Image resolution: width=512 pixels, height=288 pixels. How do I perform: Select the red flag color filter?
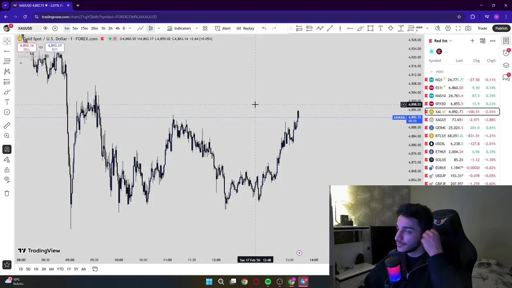439,52
